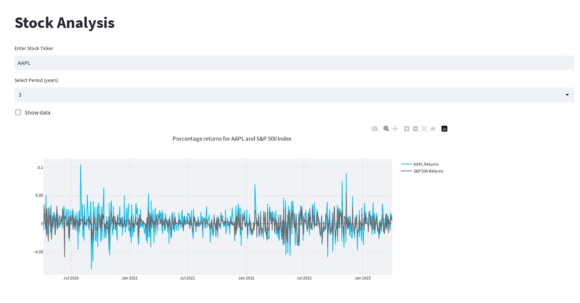Screen dimensions: 580x303
Task: Click the Jan 2023 axis label
Action: pos(362,278)
